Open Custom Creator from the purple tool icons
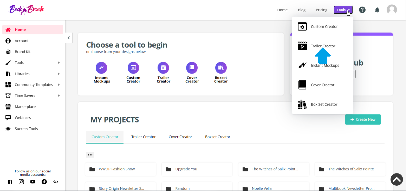 coord(133,68)
